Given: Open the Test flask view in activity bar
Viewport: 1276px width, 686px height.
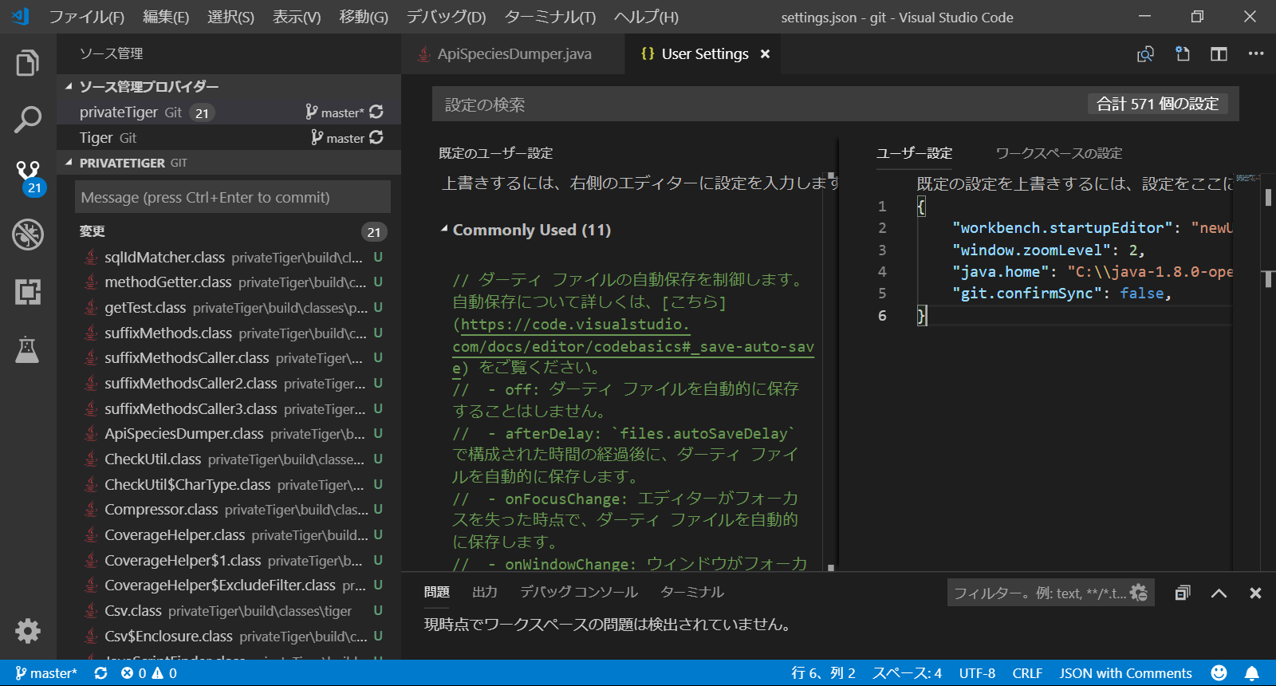Looking at the screenshot, I should pos(28,349).
